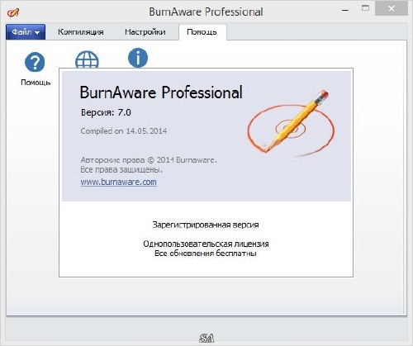Viewport: 413px width, 346px height.
Task: Click the Авторские права © 2014 Burnaware text
Action: click(x=149, y=159)
